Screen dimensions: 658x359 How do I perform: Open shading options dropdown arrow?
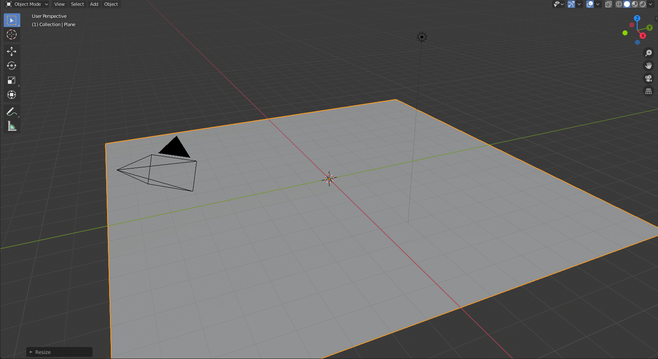[651, 4]
